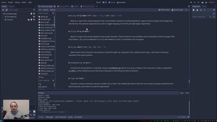Open Inspector extra options three-dot menu
The height and width of the screenshot is (122, 217).
[204, 10]
